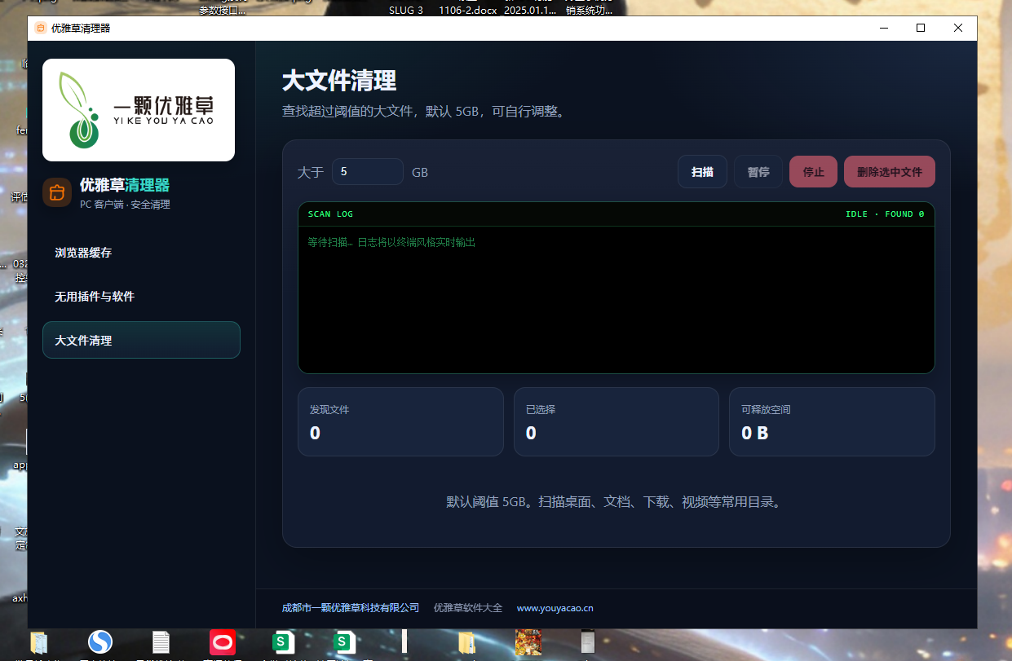Click the SLUG 3 desktop label
The height and width of the screenshot is (661, 1012).
406,11
